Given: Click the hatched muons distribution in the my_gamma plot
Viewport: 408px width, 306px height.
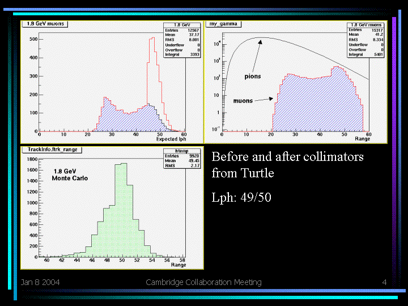Looking at the screenshot, I should 317,104.
